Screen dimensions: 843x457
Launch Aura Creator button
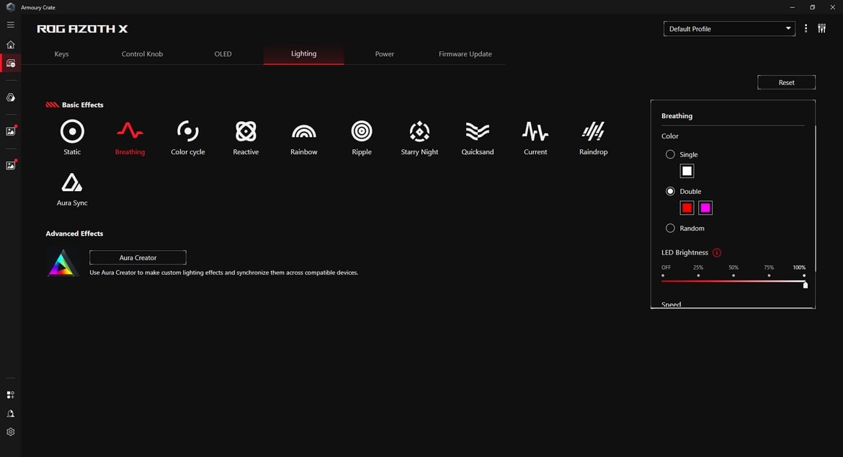coord(138,257)
